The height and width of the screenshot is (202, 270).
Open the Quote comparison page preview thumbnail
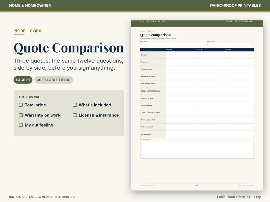pyautogui.click(x=197, y=105)
